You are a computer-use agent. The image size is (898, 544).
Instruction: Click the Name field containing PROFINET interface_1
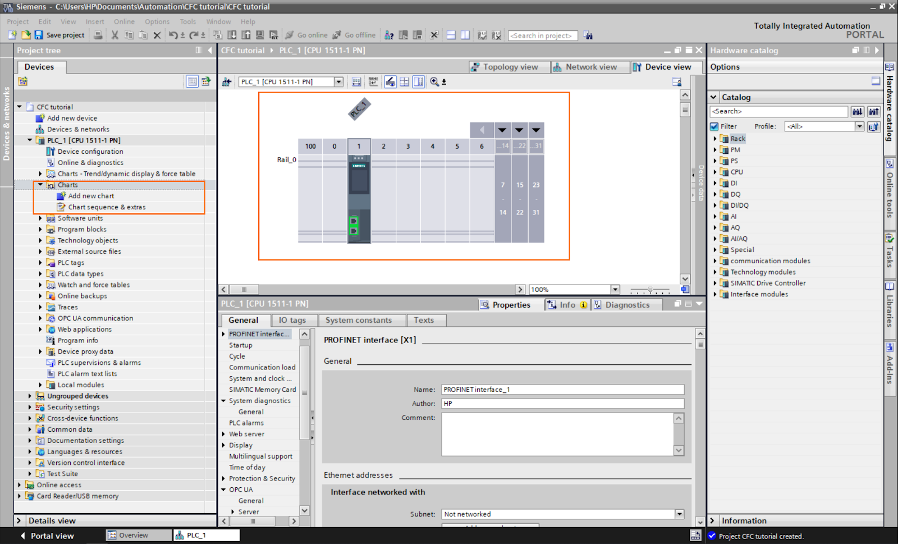coord(562,389)
